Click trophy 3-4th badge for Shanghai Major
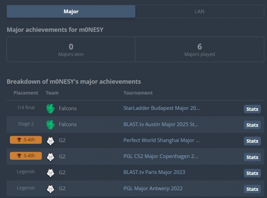The height and width of the screenshot is (198, 267). [26, 140]
